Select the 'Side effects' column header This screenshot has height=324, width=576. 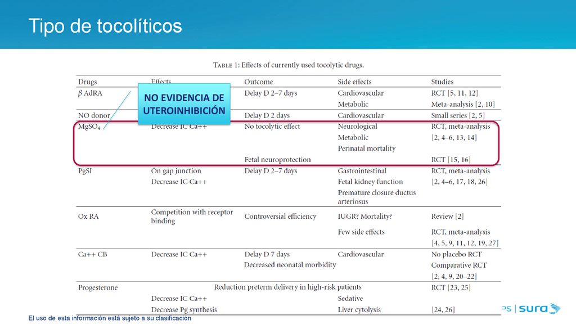coord(354,82)
